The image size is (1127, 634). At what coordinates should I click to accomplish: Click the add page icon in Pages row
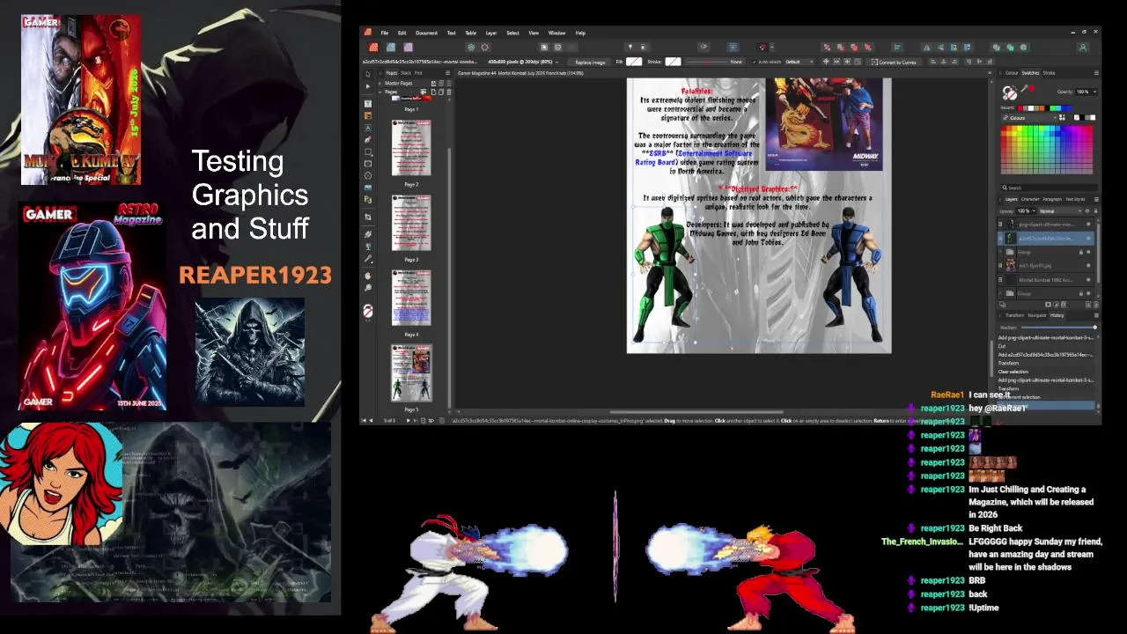(x=433, y=92)
